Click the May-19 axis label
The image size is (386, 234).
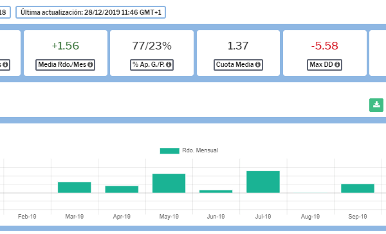pos(169,217)
